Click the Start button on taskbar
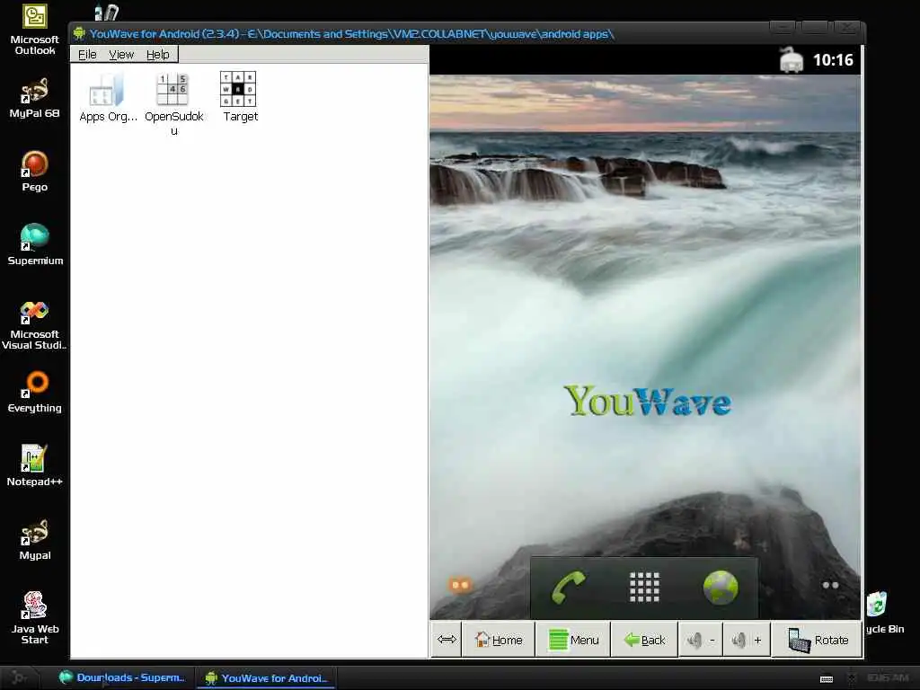 19,677
